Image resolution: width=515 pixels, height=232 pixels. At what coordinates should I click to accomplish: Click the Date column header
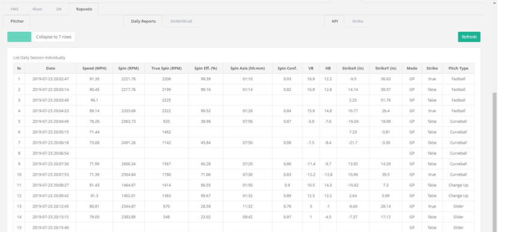[50, 68]
